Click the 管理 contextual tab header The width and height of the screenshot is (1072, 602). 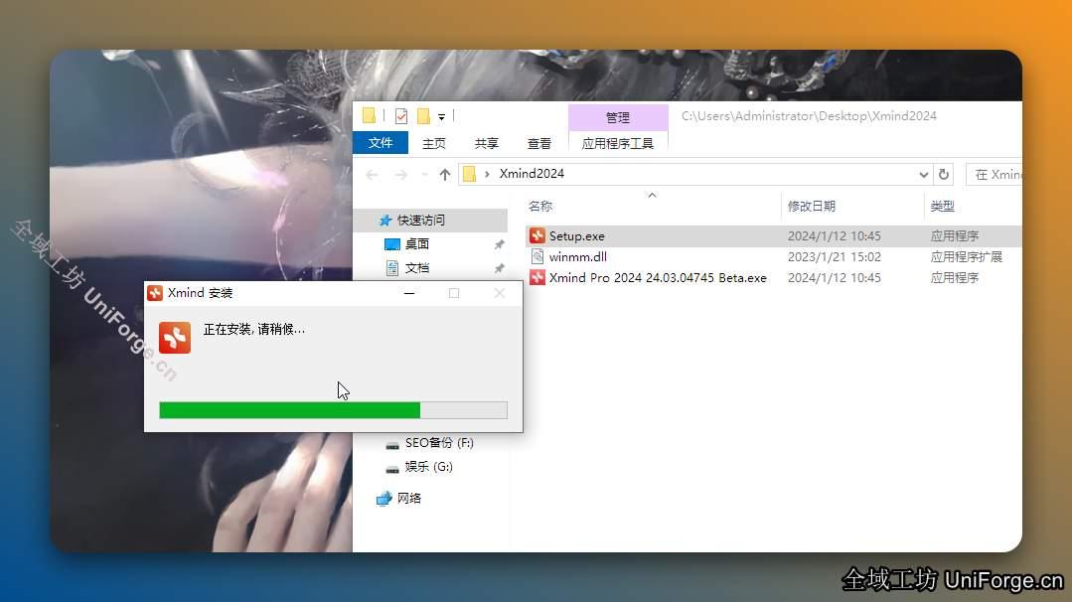point(618,117)
